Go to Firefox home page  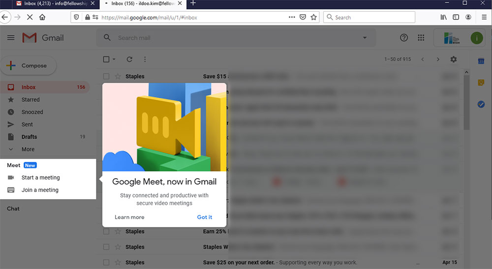tap(42, 17)
